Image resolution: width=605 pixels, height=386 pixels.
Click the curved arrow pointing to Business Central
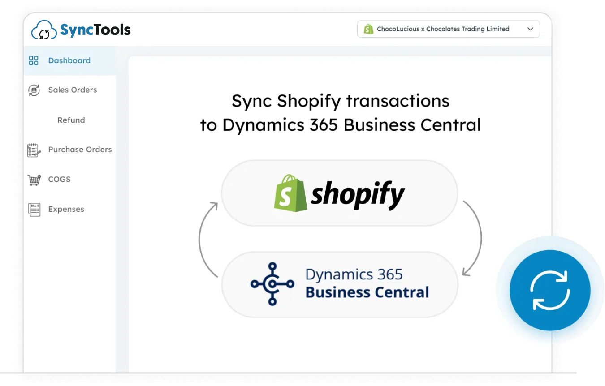(474, 237)
